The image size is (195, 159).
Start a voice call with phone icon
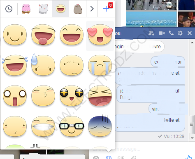pos(171,33)
